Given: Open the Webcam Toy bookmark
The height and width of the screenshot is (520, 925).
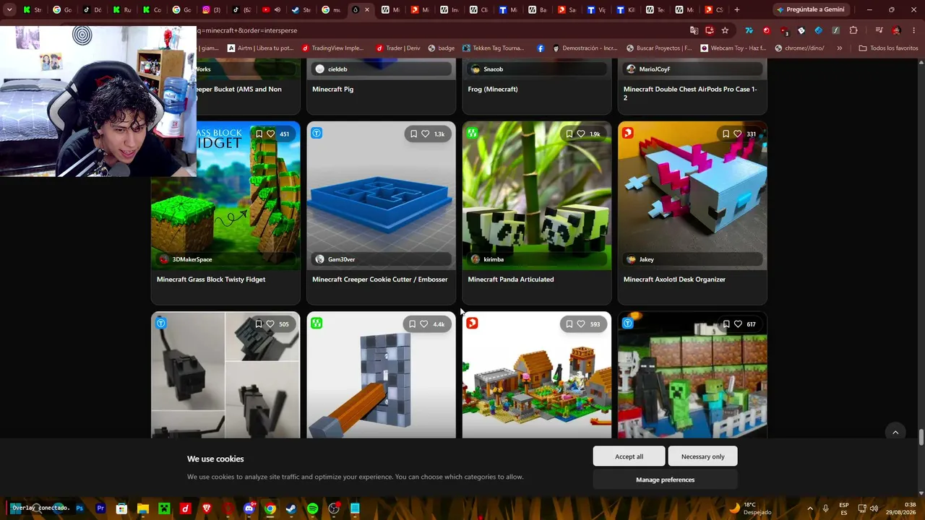Looking at the screenshot, I should point(733,48).
